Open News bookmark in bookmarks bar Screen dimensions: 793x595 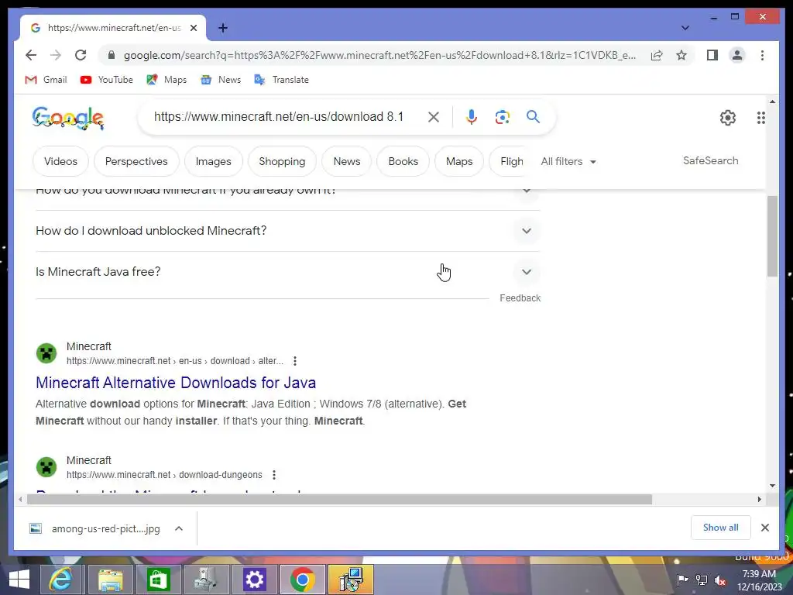[x=221, y=80]
